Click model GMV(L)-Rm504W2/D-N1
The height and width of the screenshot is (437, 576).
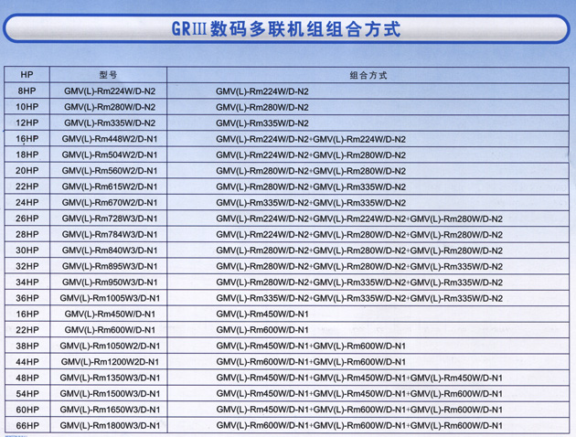pyautogui.click(x=110, y=155)
